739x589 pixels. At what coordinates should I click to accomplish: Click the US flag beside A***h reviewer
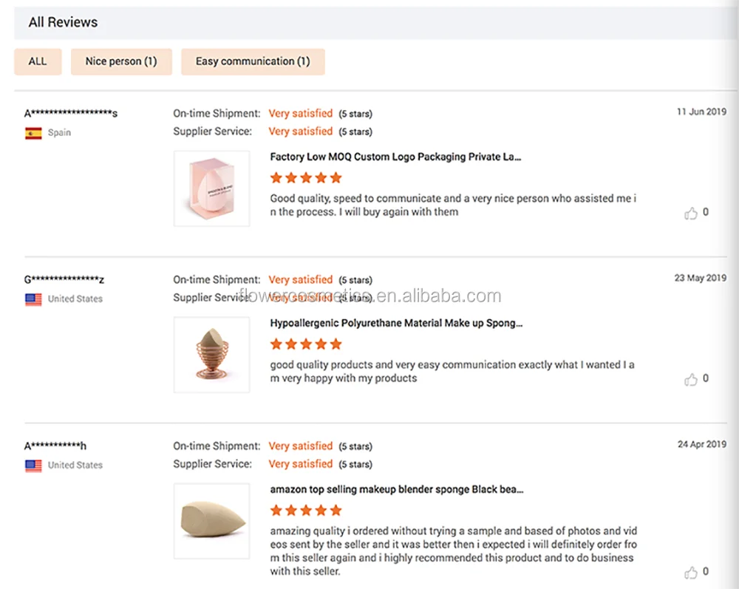33,466
